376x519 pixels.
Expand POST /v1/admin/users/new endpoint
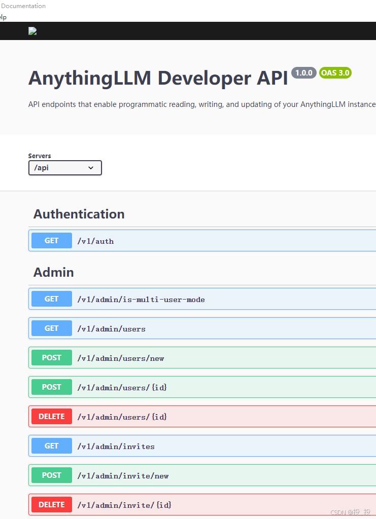click(x=202, y=358)
